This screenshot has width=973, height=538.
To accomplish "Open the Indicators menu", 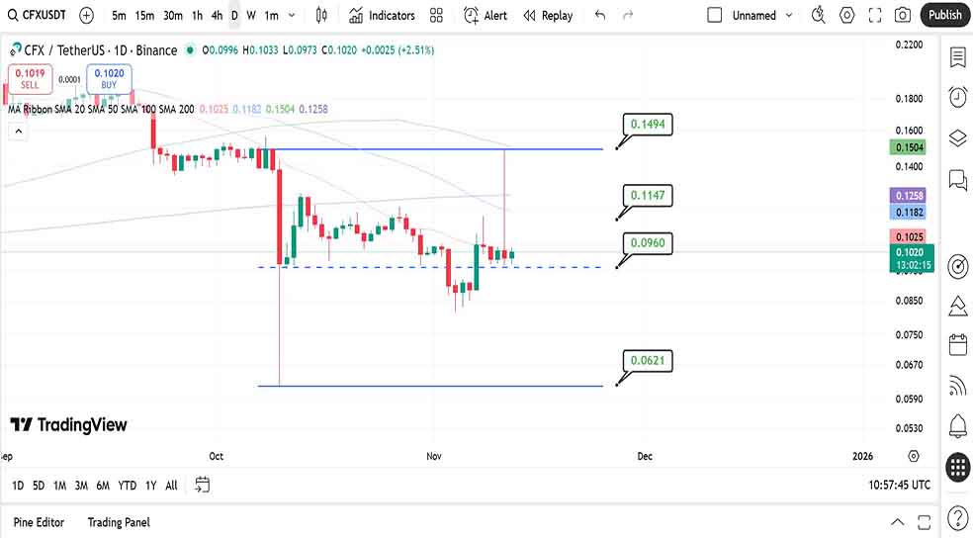I will pos(382,15).
